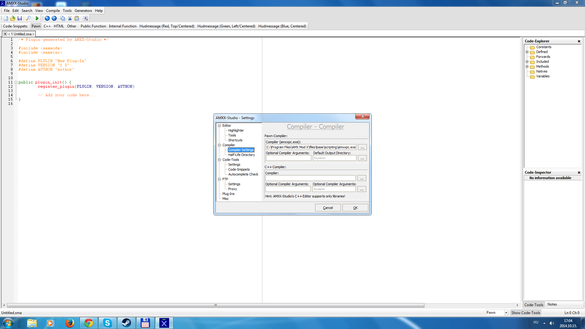The height and width of the screenshot is (329, 585).
Task: Click the AMXX-Studio taskbar icon
Action: [x=164, y=323]
